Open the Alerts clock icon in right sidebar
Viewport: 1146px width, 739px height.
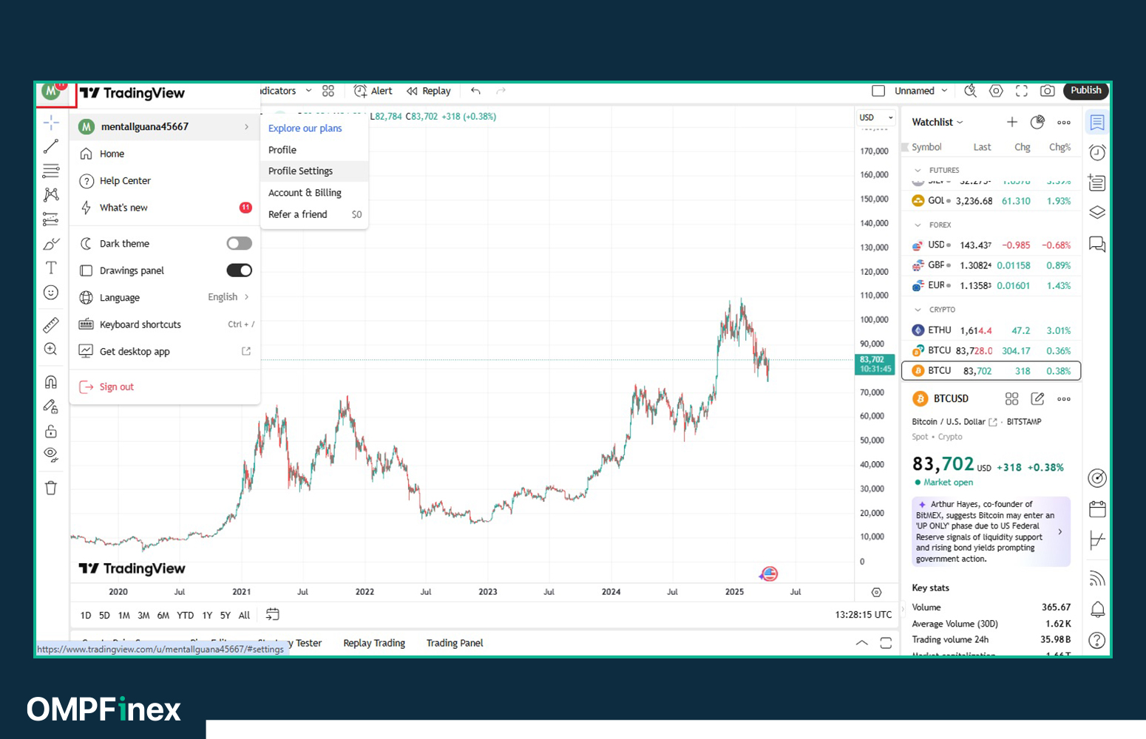point(1097,153)
